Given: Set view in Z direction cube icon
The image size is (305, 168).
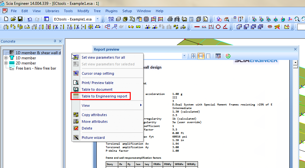Looking at the screenshot, I should click(x=268, y=19).
